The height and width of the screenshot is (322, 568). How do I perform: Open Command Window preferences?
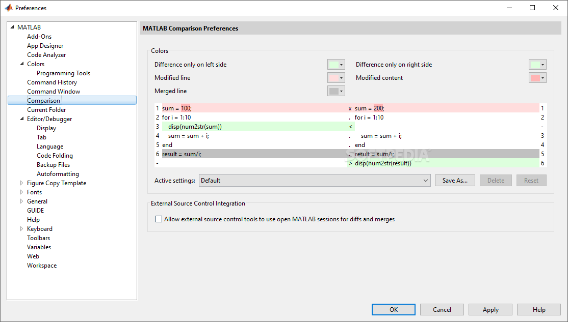tap(54, 92)
